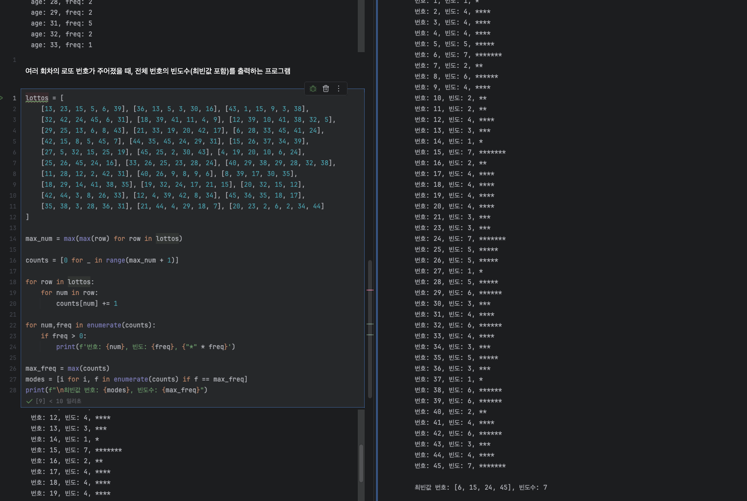This screenshot has height=501, width=747.
Task: Click the markdown cell describing the 로또 번호 program
Action: click(x=158, y=71)
